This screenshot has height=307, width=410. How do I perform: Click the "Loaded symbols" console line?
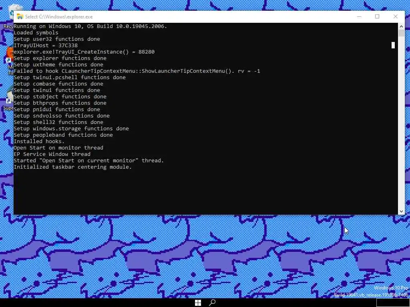[36, 33]
